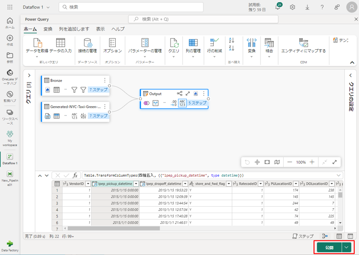
Task: Open the Output query options menu
Action: pos(203,94)
